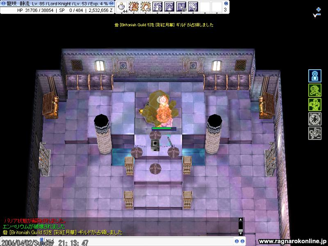
Task: Click the HP 31706 / 38854 readout
Action: coord(35,10)
